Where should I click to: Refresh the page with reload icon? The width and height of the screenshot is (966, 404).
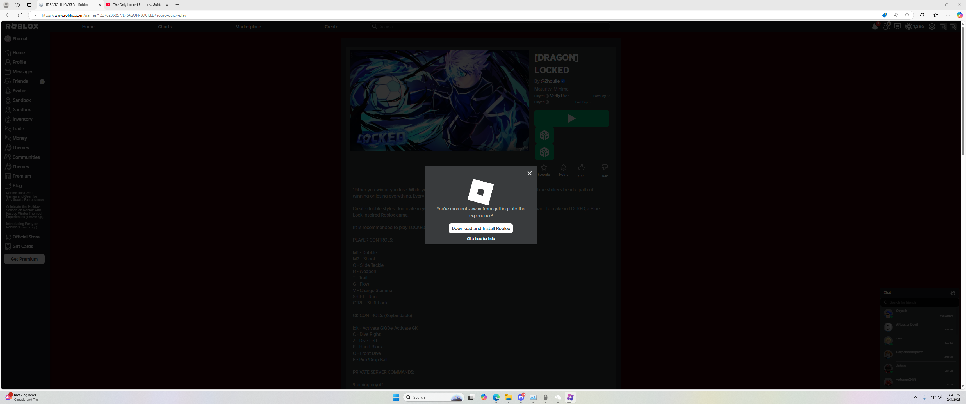[20, 15]
